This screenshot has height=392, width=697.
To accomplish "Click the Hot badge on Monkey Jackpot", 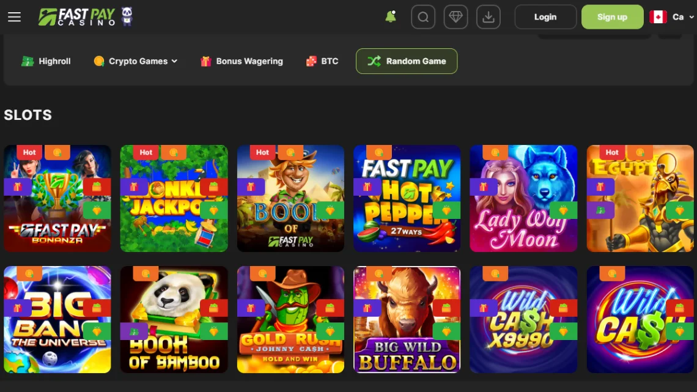I will [146, 152].
